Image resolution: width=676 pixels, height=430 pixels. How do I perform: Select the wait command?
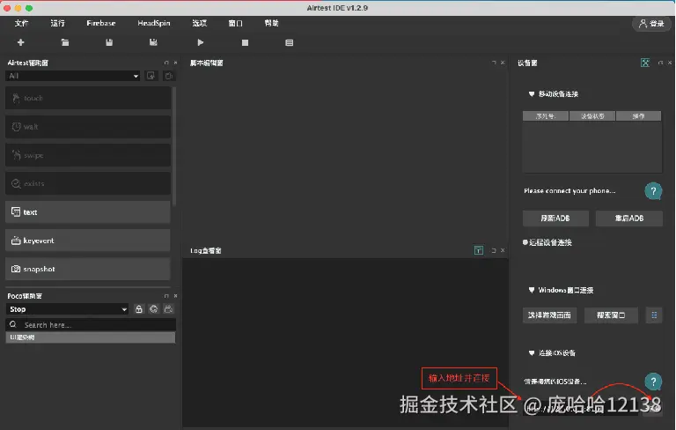87,127
